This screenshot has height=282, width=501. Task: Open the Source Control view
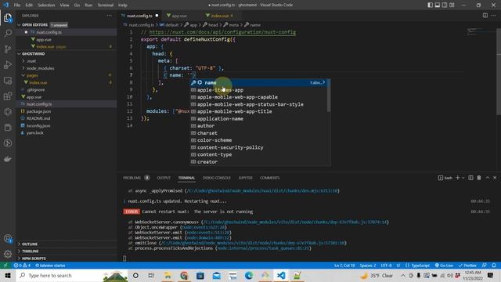(x=8, y=49)
